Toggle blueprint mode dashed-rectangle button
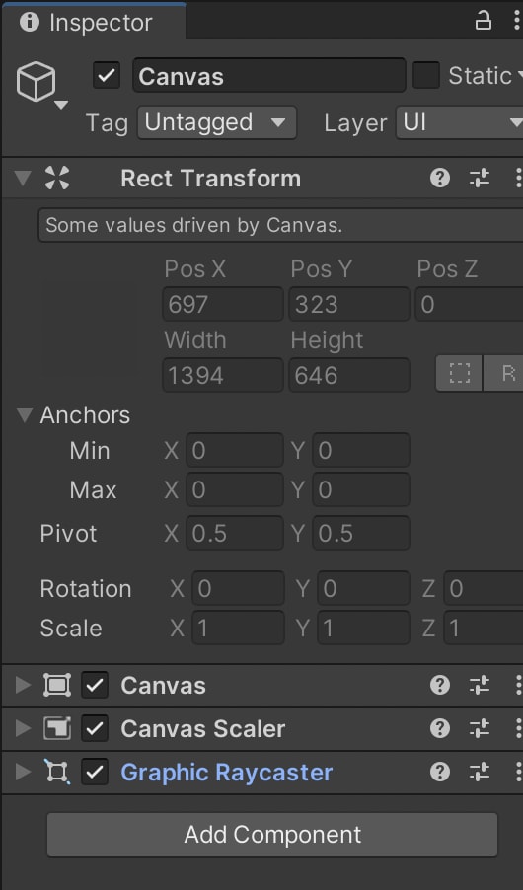Screen dimensions: 523x890 pyautogui.click(x=460, y=373)
